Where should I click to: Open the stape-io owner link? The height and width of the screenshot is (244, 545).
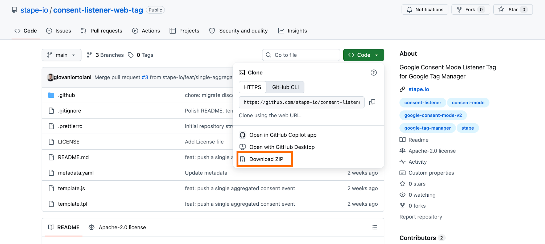click(x=34, y=10)
